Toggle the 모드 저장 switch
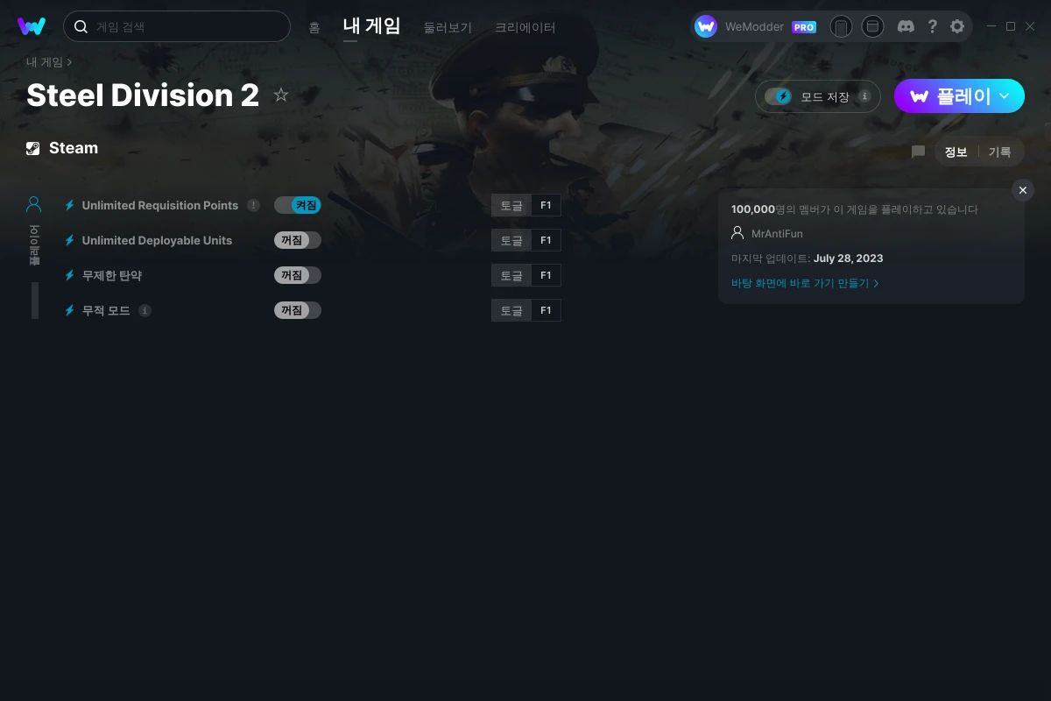This screenshot has height=701, width=1051. 778,96
